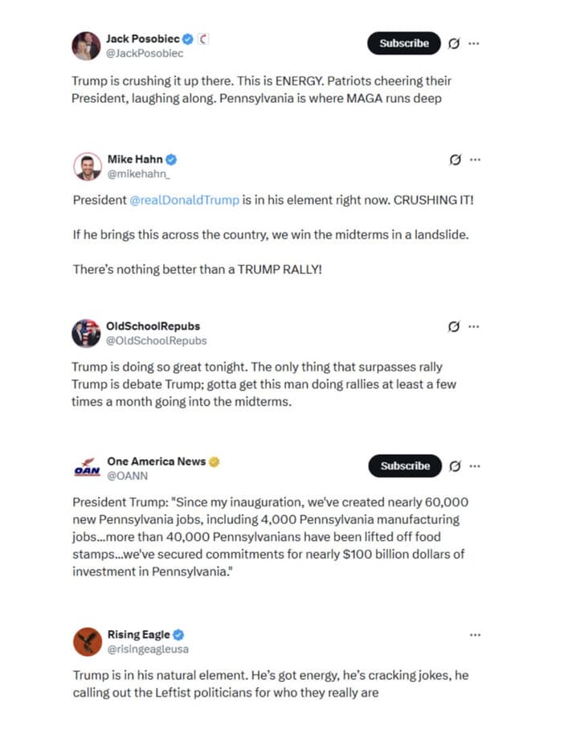Open Grok actions on Jack Posobiec's post
The image size is (564, 733).
[456, 43]
